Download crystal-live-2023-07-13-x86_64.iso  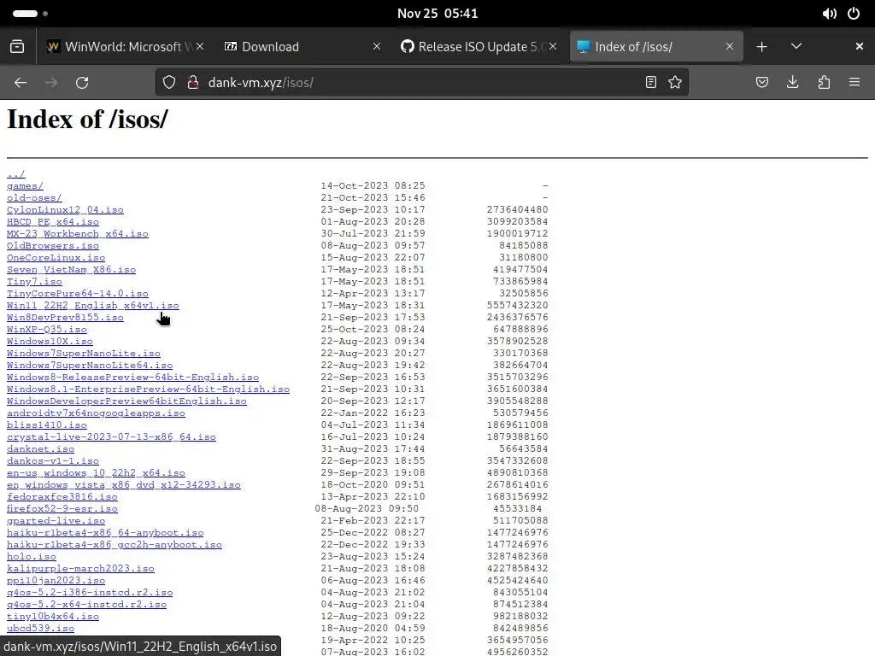(112, 437)
